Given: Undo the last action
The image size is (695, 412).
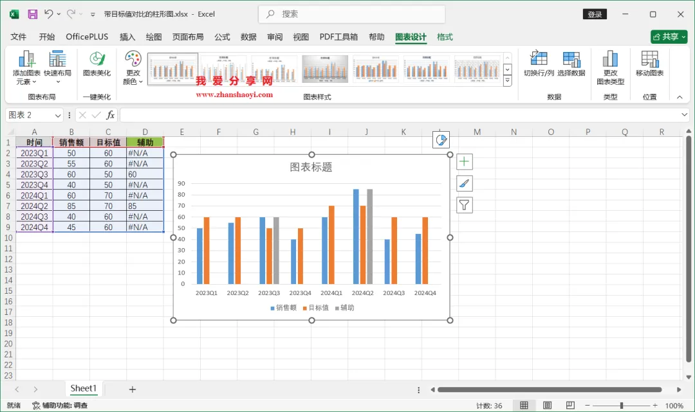Looking at the screenshot, I should pos(48,14).
